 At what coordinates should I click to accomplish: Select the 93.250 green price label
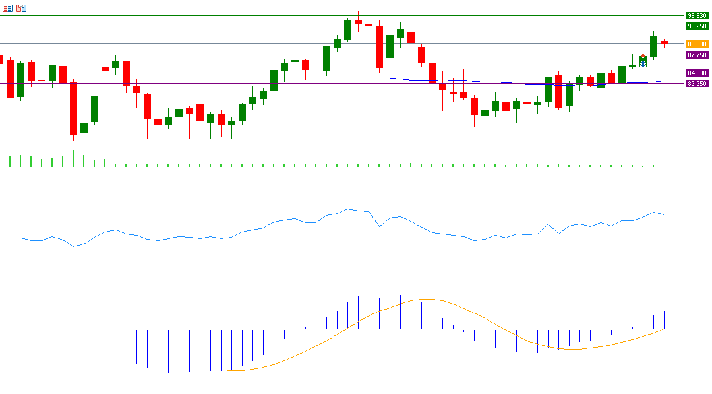tap(697, 26)
